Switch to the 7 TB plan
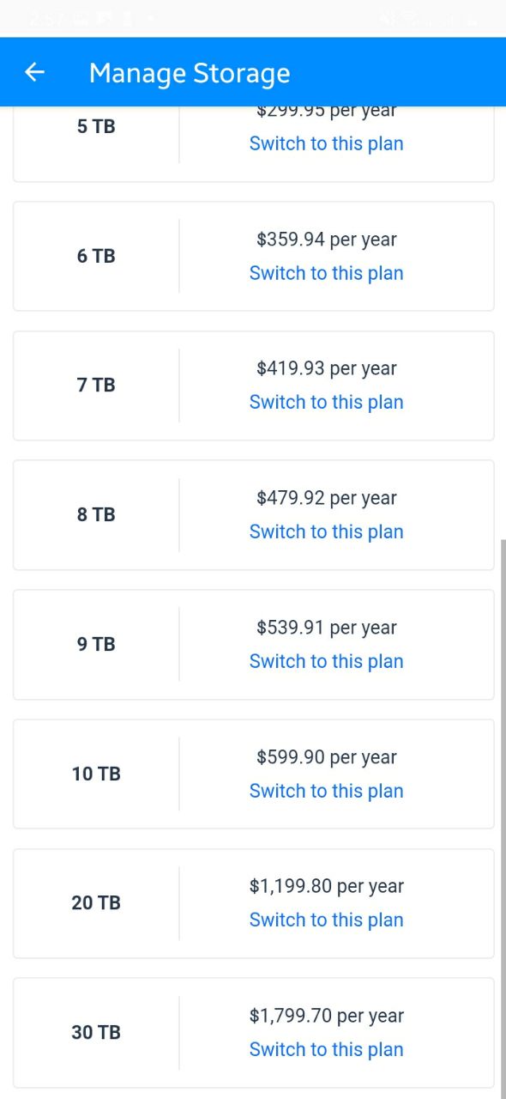Viewport: 506px width, 1099px height. (x=326, y=402)
